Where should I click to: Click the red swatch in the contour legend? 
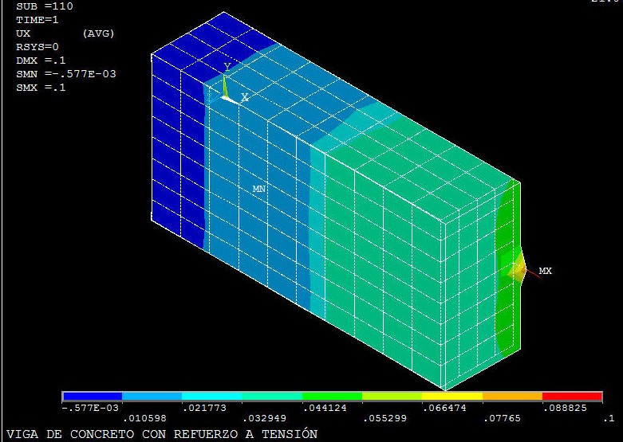coord(572,396)
